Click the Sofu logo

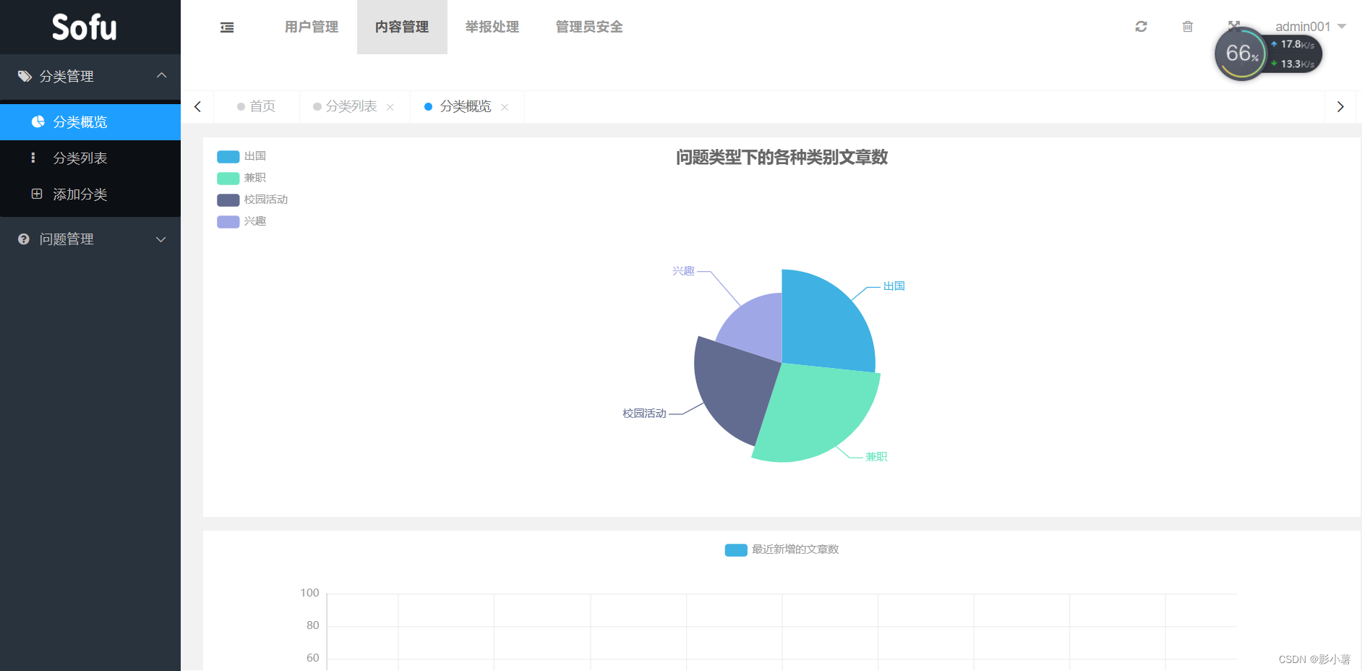point(85,27)
